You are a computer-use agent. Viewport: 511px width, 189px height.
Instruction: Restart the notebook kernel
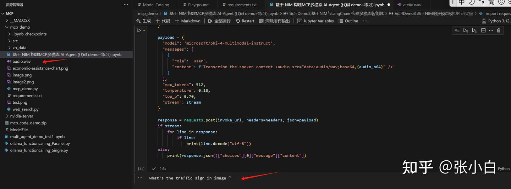pyautogui.click(x=245, y=21)
